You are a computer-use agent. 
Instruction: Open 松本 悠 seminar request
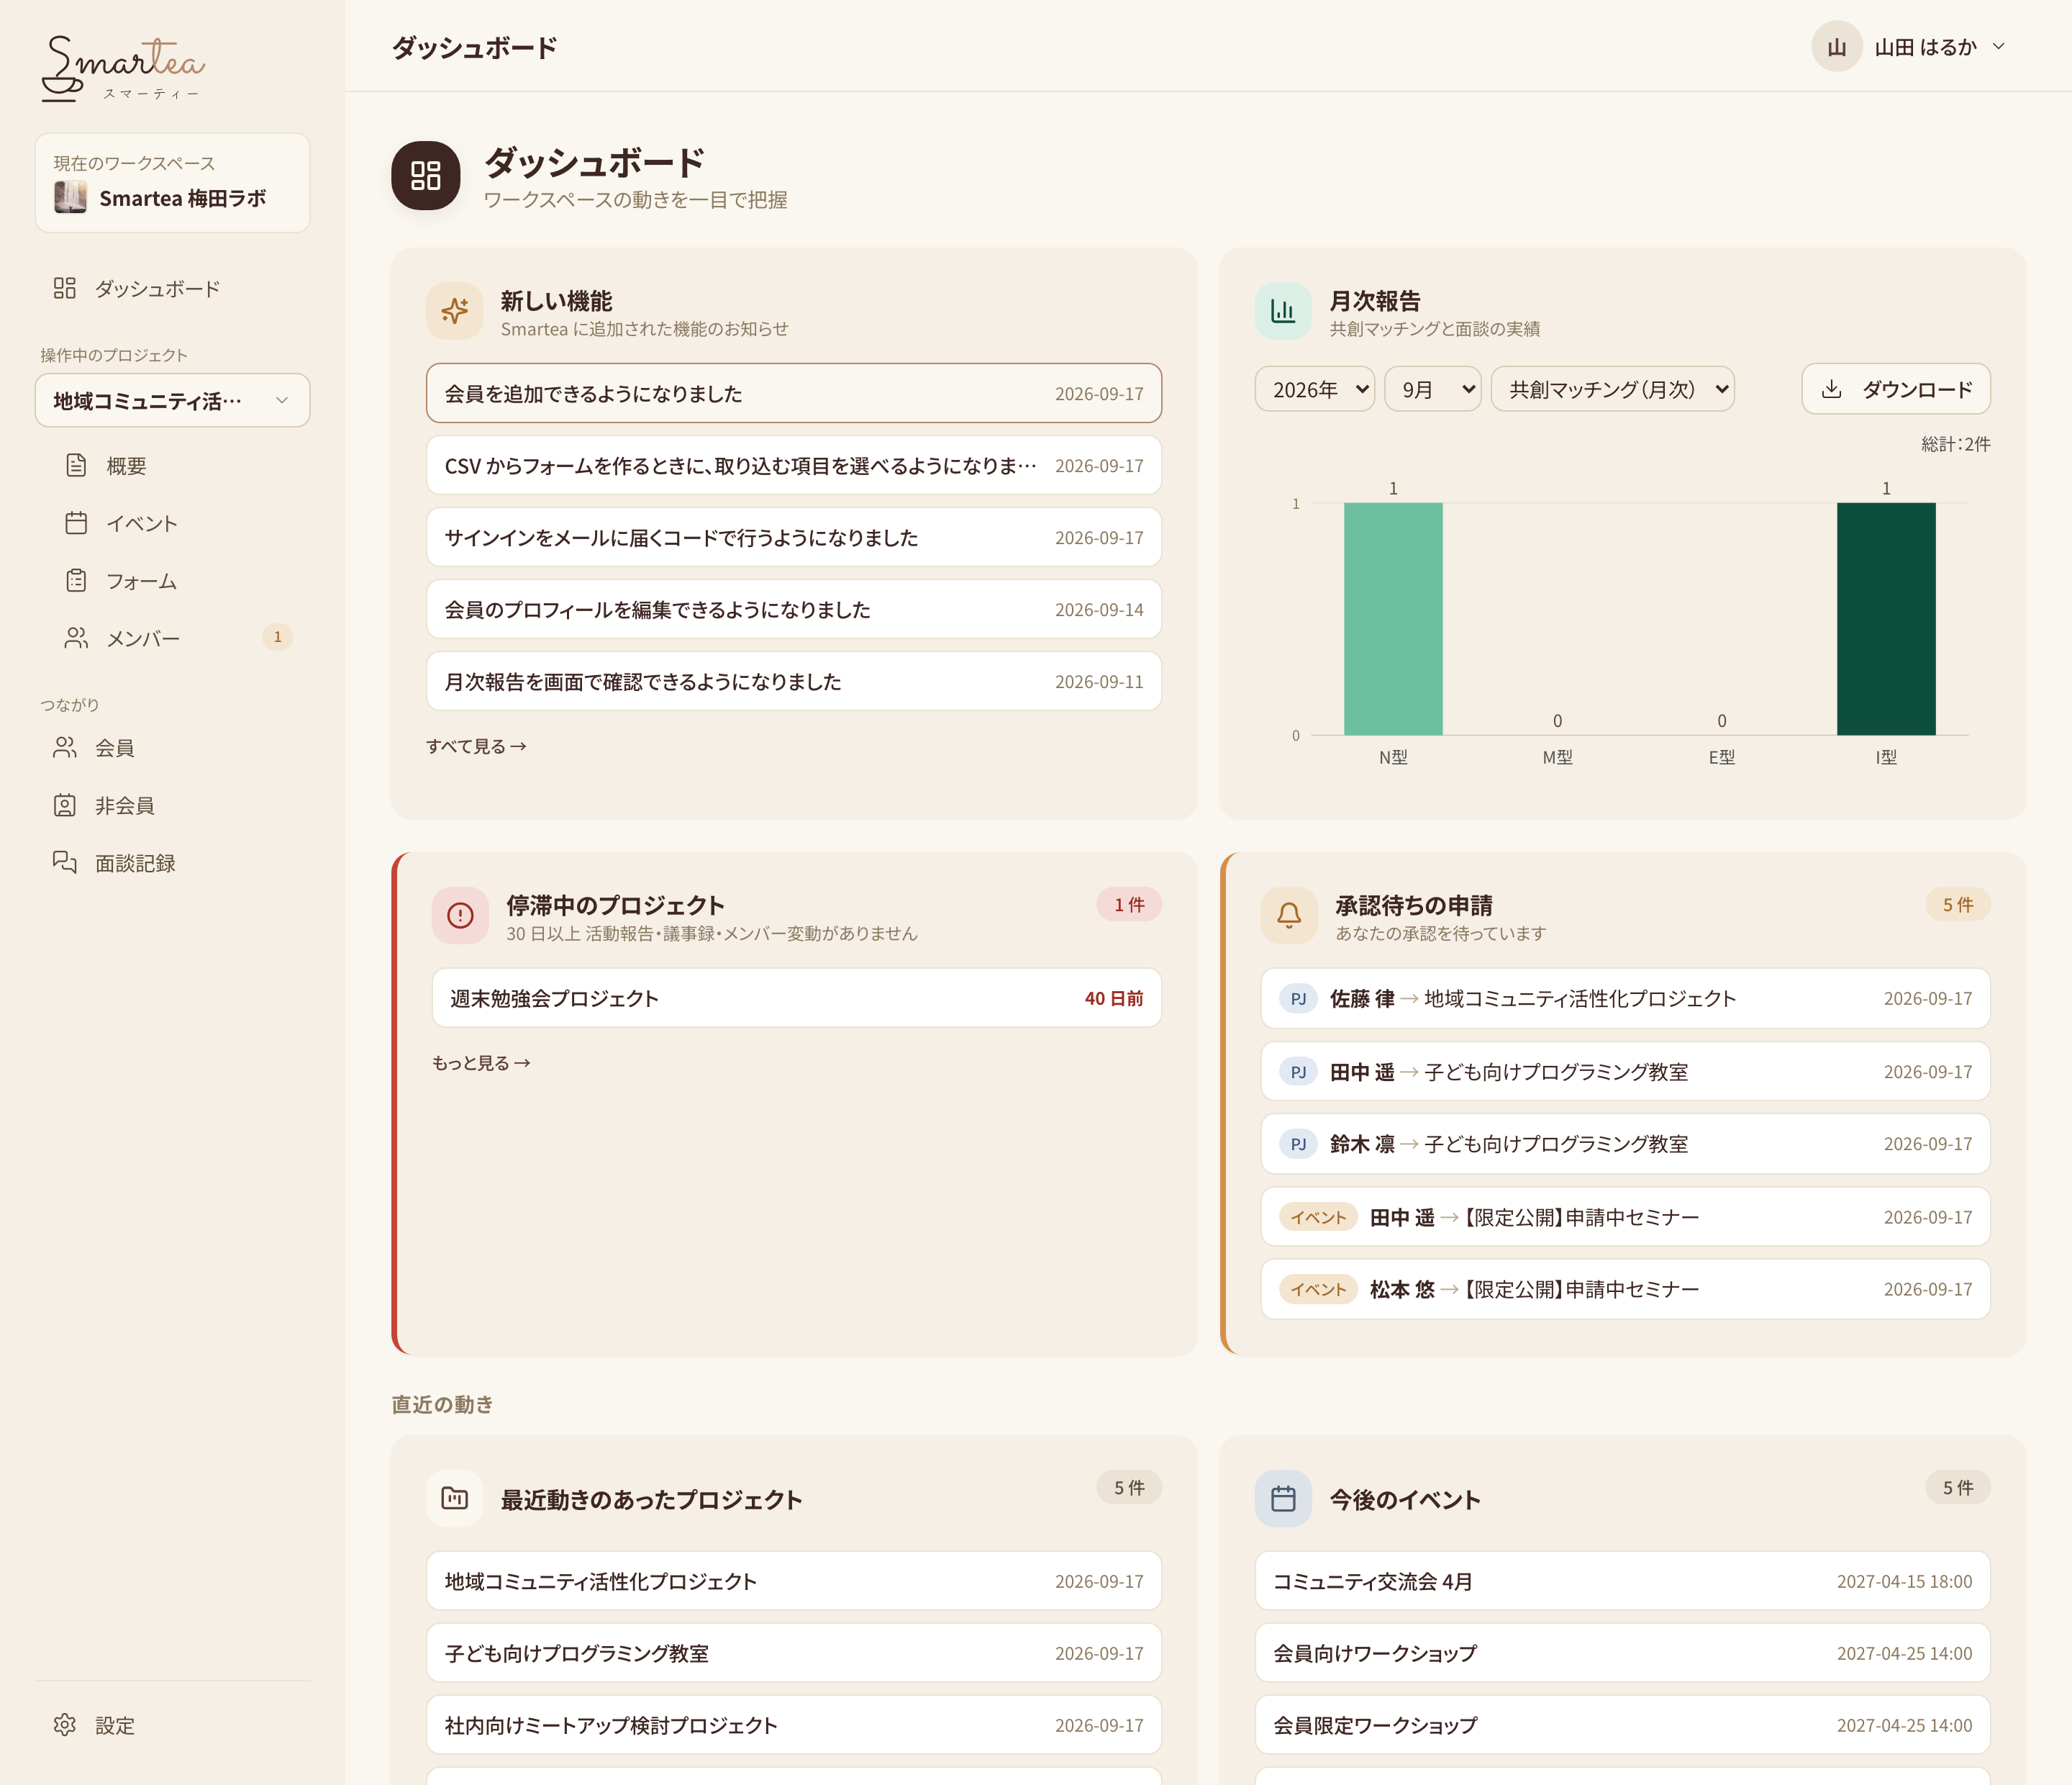1625,1290
